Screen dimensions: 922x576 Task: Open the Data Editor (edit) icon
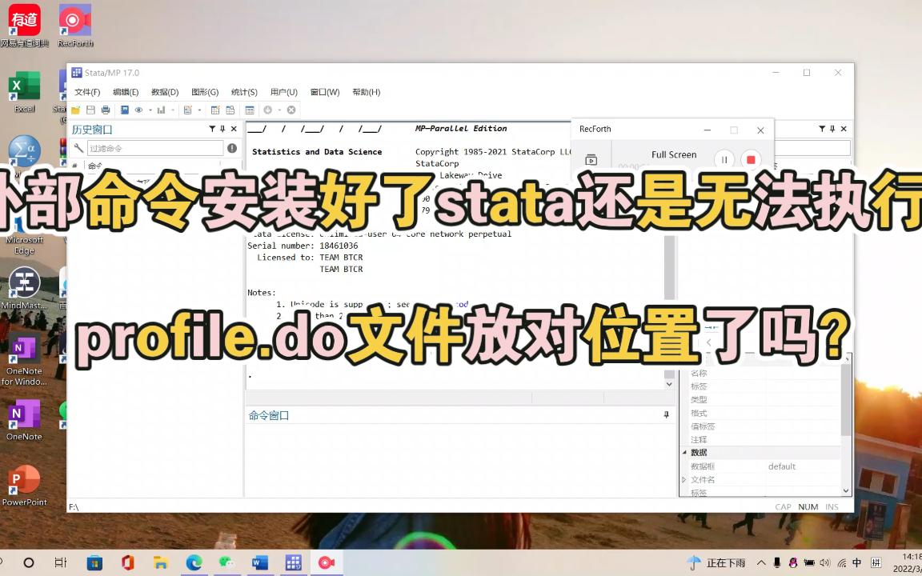215,110
